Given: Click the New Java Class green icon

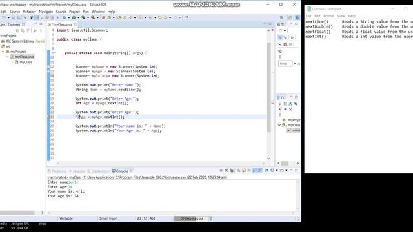Looking at the screenshot, I should click(x=109, y=17).
